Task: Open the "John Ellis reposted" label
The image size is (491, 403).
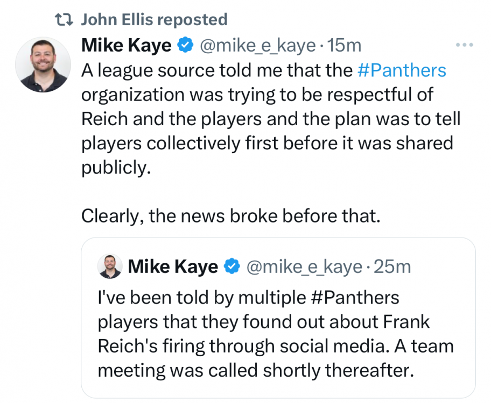Action: pyautogui.click(x=154, y=20)
